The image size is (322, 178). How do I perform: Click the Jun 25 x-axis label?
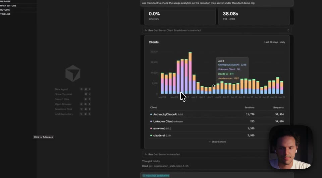coord(281,97)
